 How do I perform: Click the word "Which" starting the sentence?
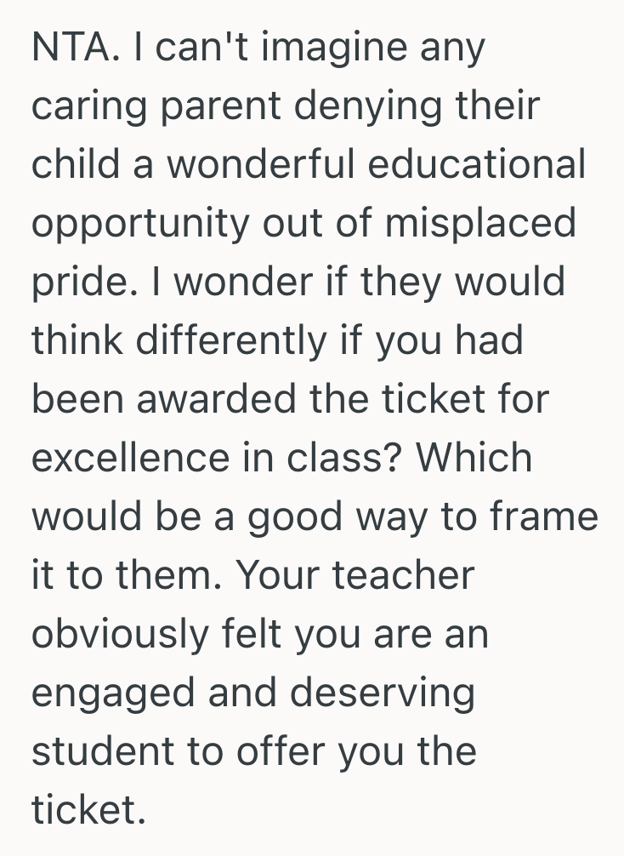point(474,458)
